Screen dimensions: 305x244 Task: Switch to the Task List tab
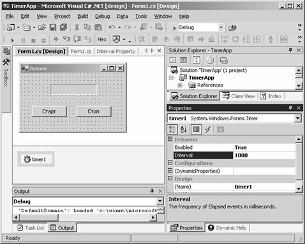[x=31, y=228]
